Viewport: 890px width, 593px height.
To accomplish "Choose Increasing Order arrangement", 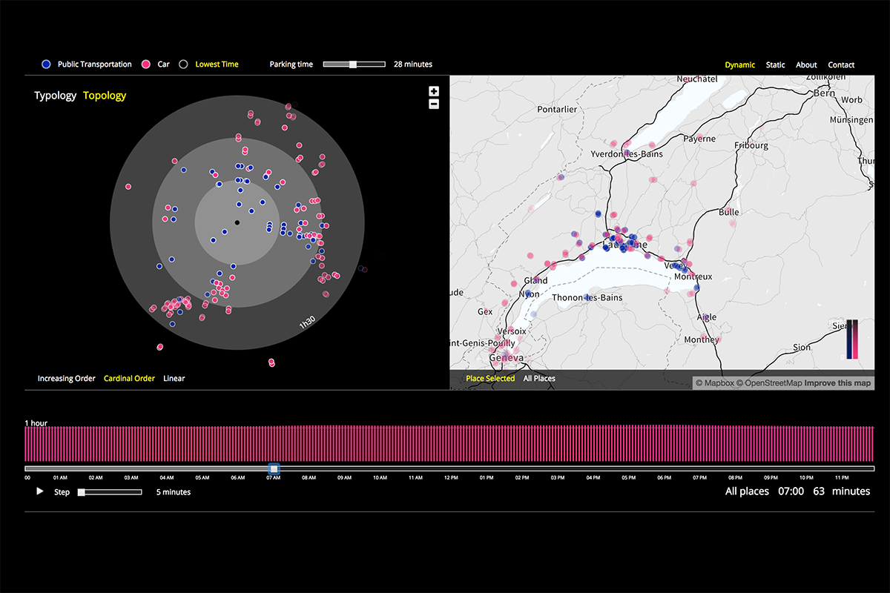I will 67,379.
